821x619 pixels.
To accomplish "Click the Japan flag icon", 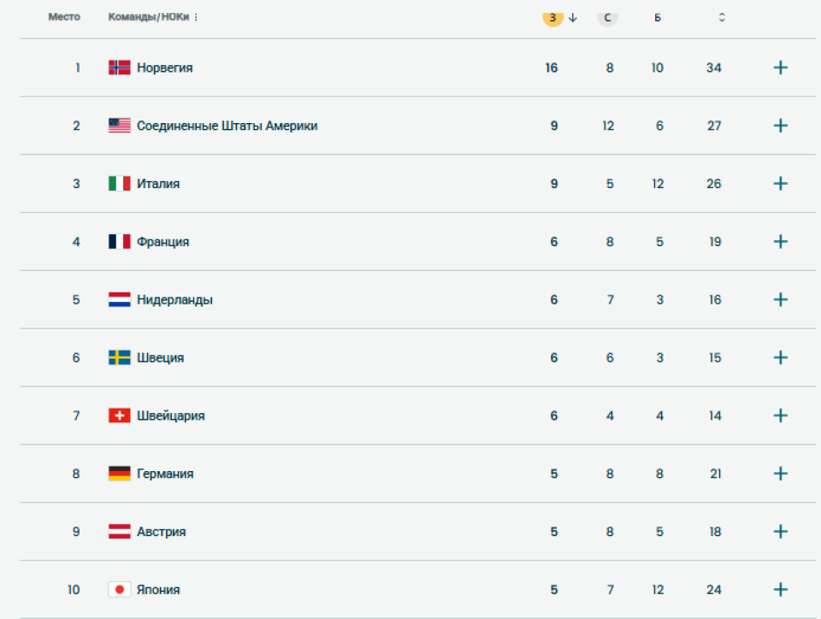I will click(x=120, y=589).
